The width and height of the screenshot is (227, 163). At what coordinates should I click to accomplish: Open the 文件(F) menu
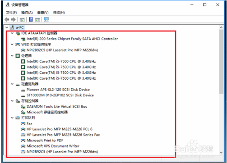(x=11, y=13)
